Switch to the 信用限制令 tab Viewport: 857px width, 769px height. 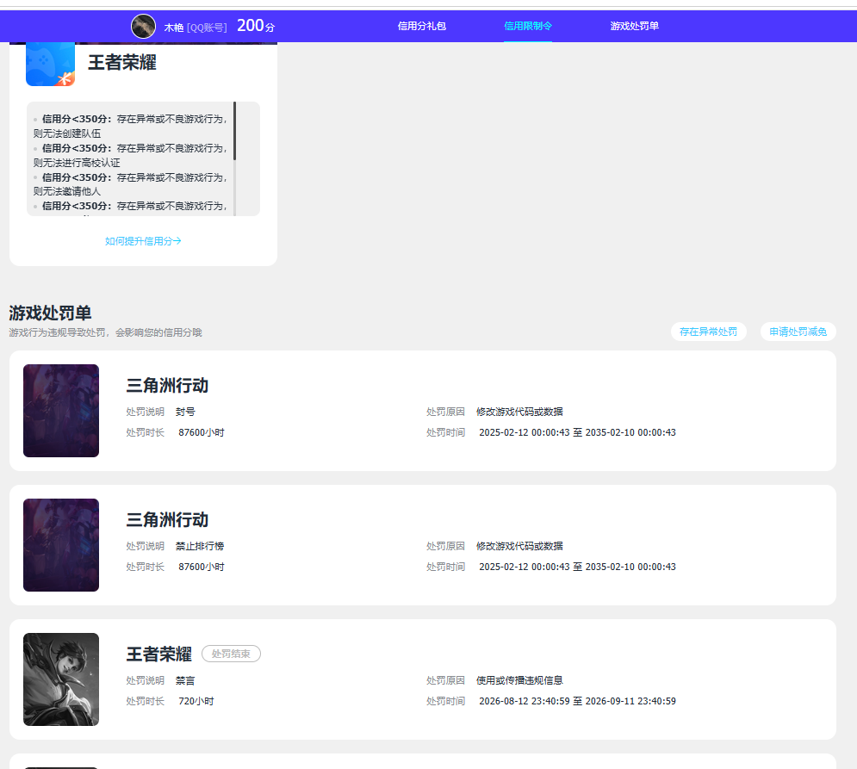[x=527, y=26]
